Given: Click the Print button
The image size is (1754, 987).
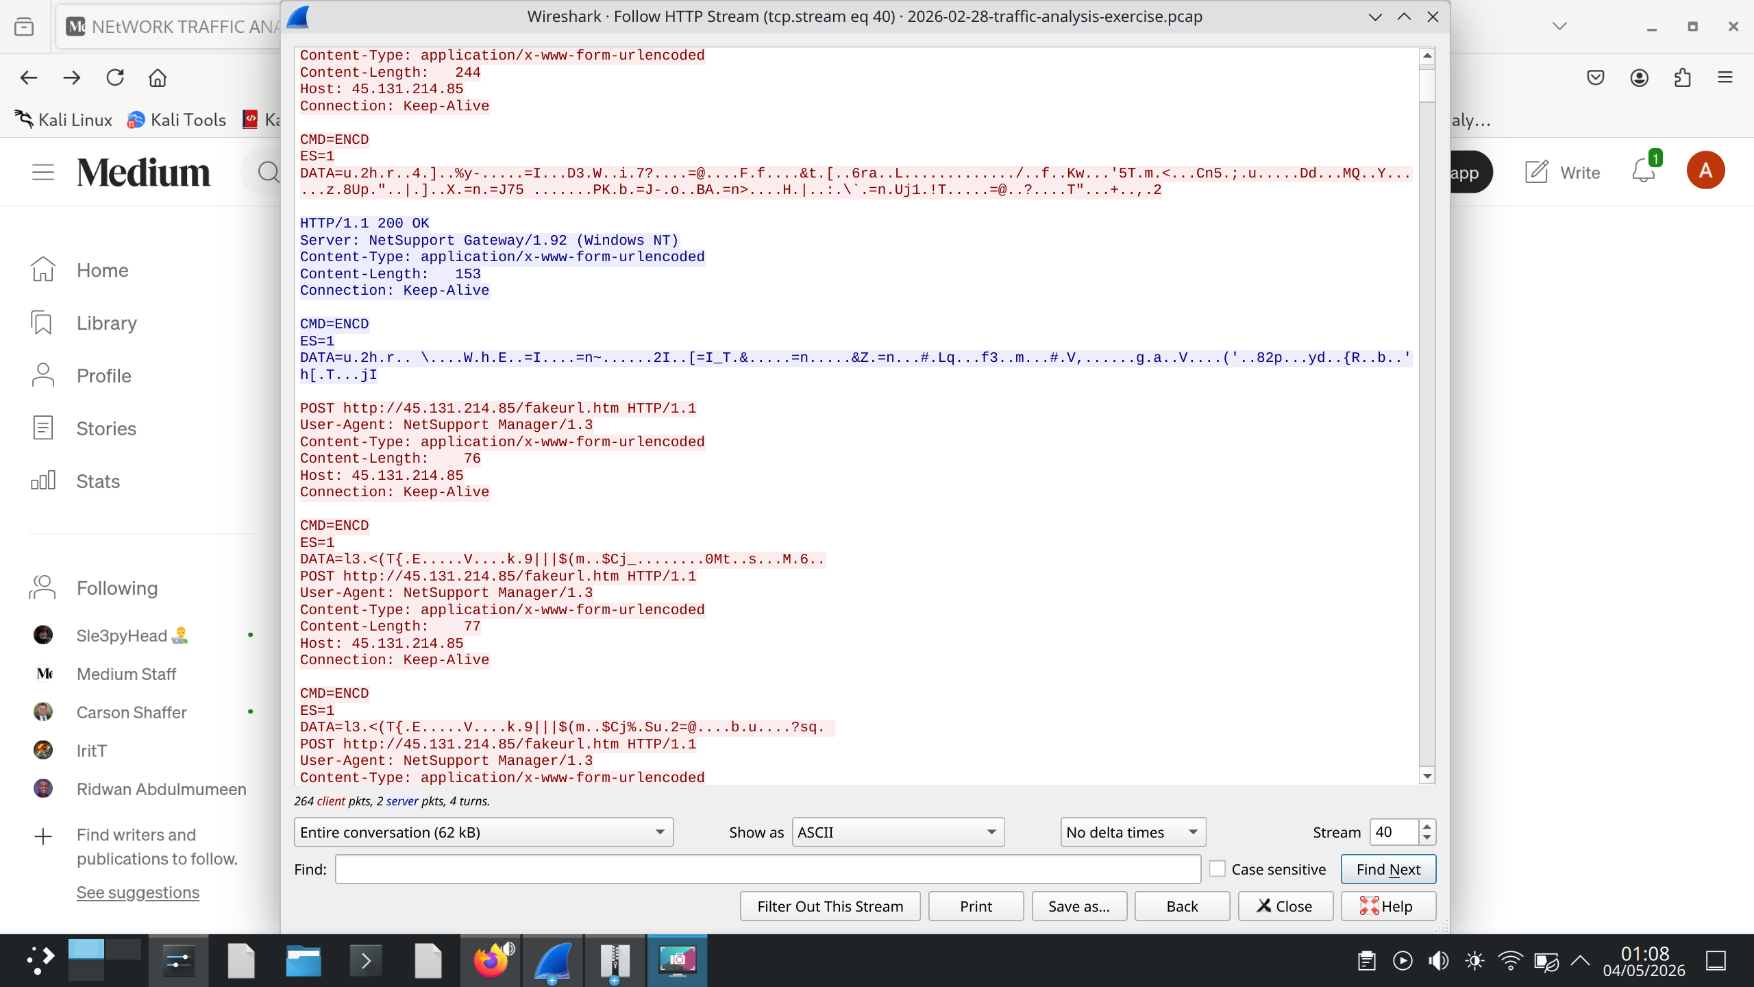Looking at the screenshot, I should point(976,906).
